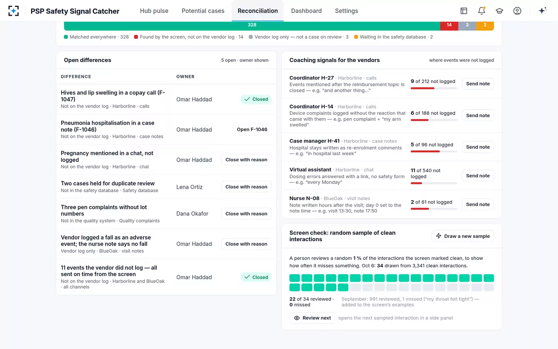Image resolution: width=558 pixels, height=349 pixels.
Task: Click the Coordinator H-27 not-logged progress bar
Action: click(434, 88)
